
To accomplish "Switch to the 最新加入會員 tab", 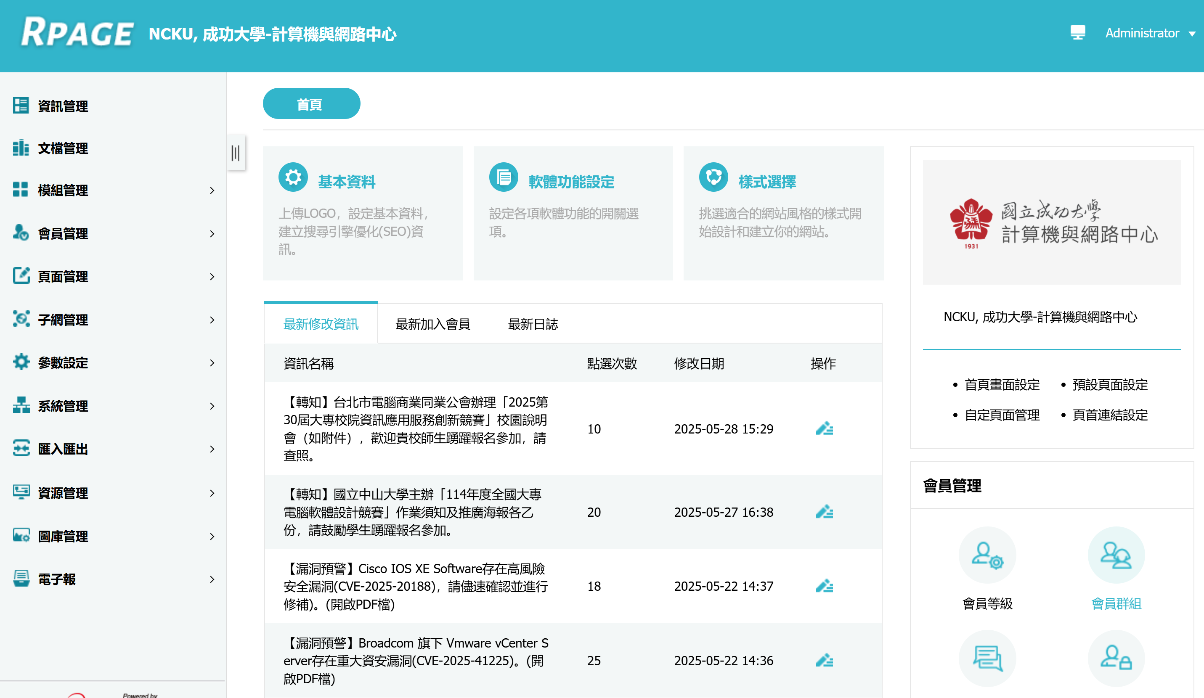I will pyautogui.click(x=433, y=324).
